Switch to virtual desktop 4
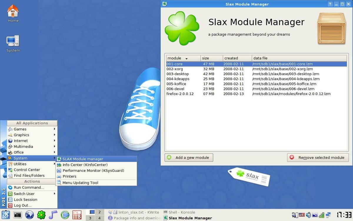Image resolution: width=353 pixels, height=221 pixels. point(99,218)
